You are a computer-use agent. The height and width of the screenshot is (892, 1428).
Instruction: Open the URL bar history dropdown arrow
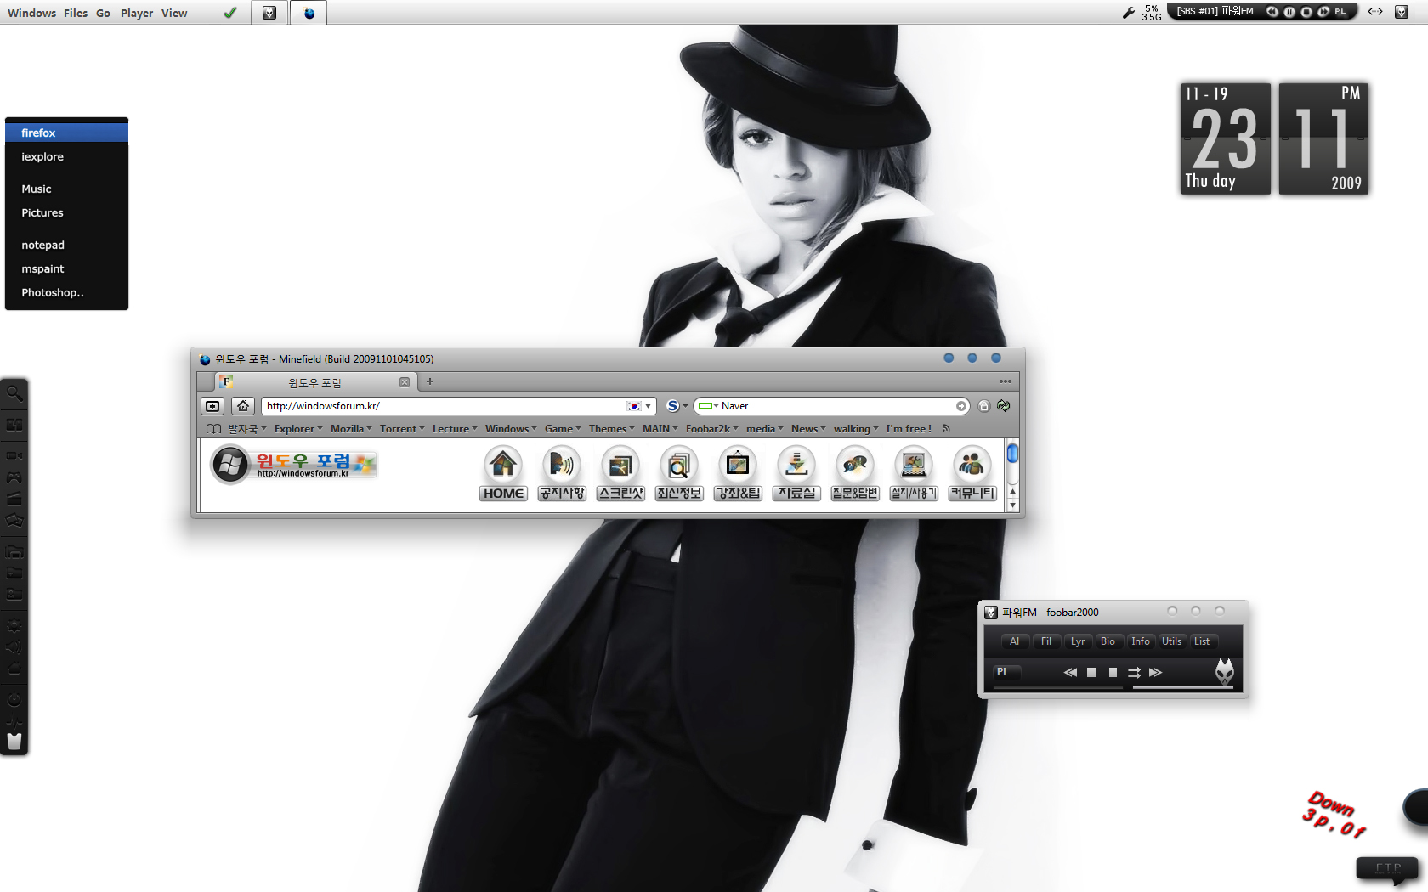coord(648,406)
